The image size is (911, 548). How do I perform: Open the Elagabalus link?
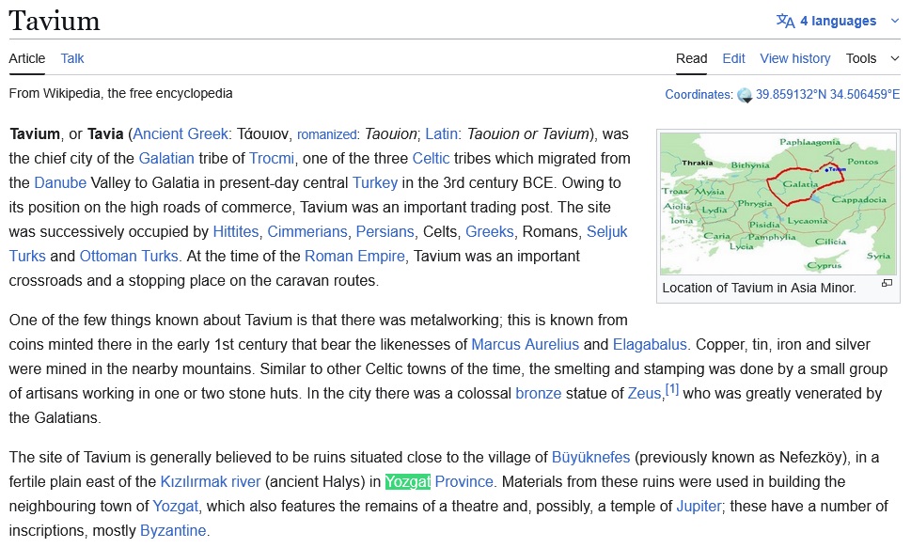coord(650,345)
